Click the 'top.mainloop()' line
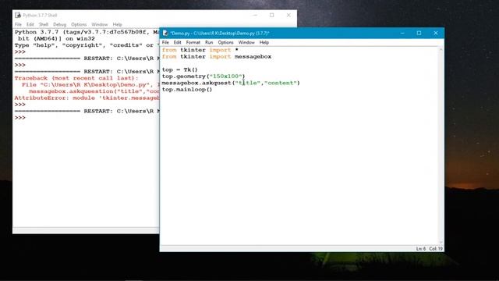 187,90
